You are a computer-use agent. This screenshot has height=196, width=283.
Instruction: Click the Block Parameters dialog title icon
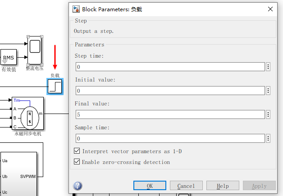coord(77,9)
